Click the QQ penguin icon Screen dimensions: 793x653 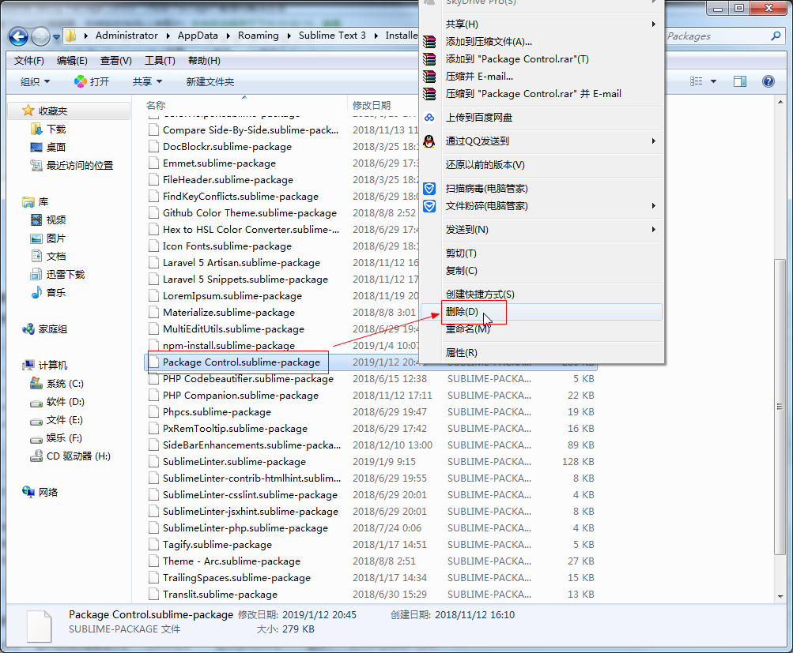point(429,141)
